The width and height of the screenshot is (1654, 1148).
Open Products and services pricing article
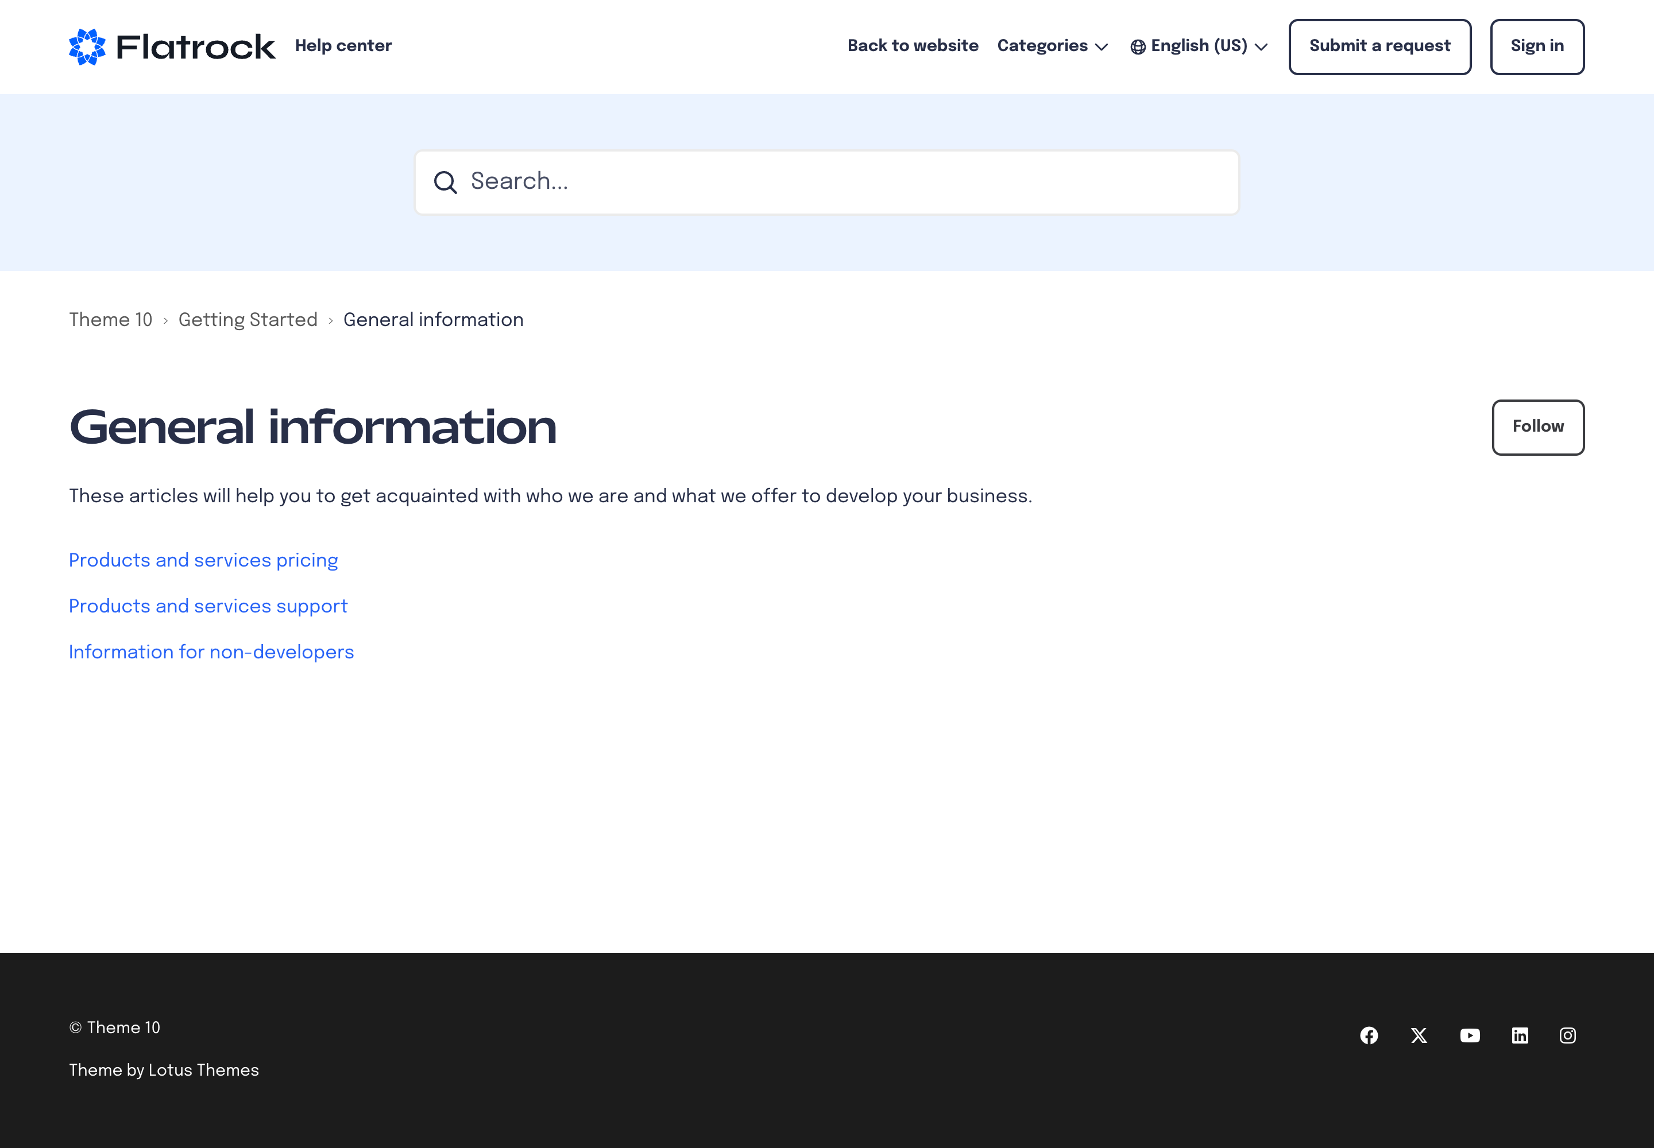click(203, 560)
